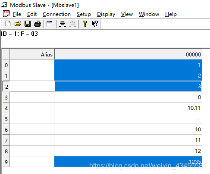Click the document icon beside File menu
Image resolution: width=210 pixels, height=174 pixels.
[6, 14]
